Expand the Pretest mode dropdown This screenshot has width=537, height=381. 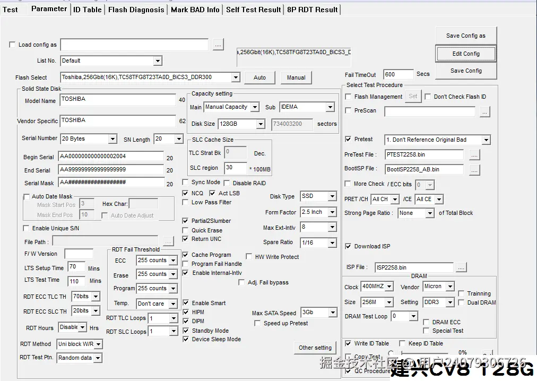[486, 140]
